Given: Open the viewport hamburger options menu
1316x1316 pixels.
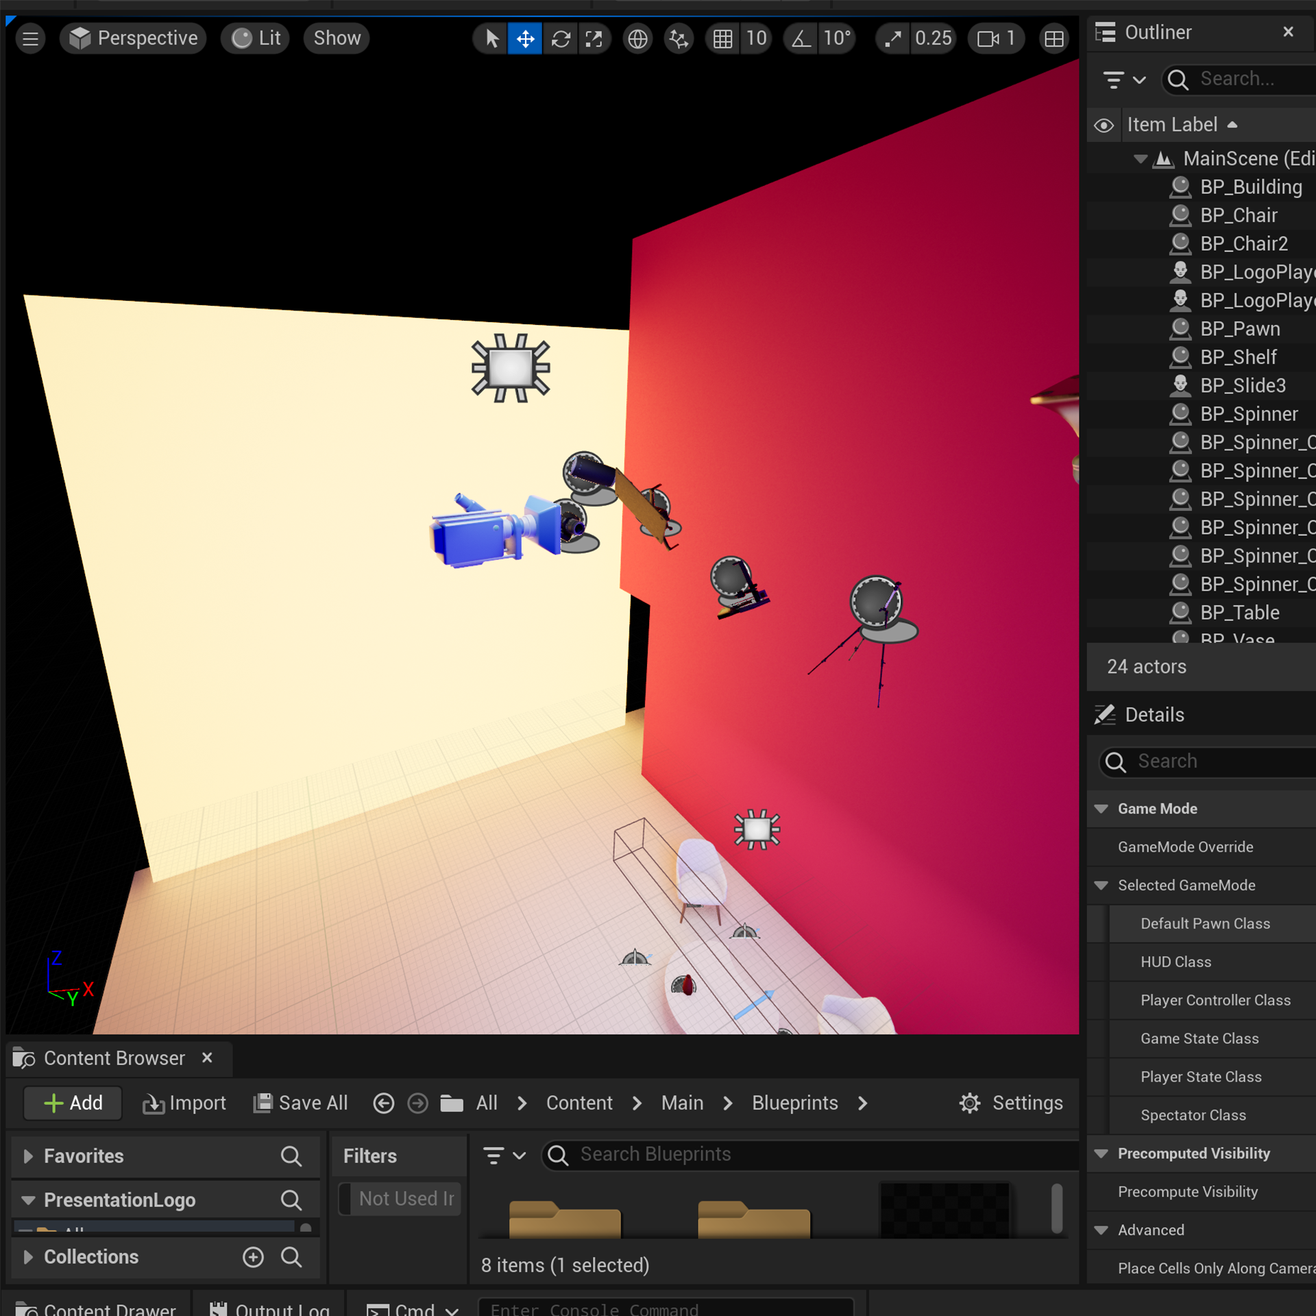Looking at the screenshot, I should click(x=30, y=39).
